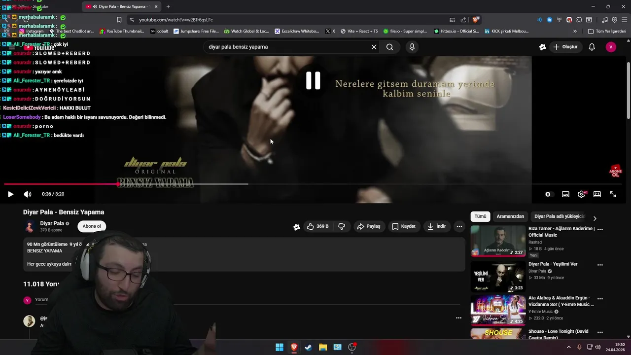Viewport: 631px width, 355px height.
Task: Open the Brave music note playlist icon
Action: click(605, 20)
